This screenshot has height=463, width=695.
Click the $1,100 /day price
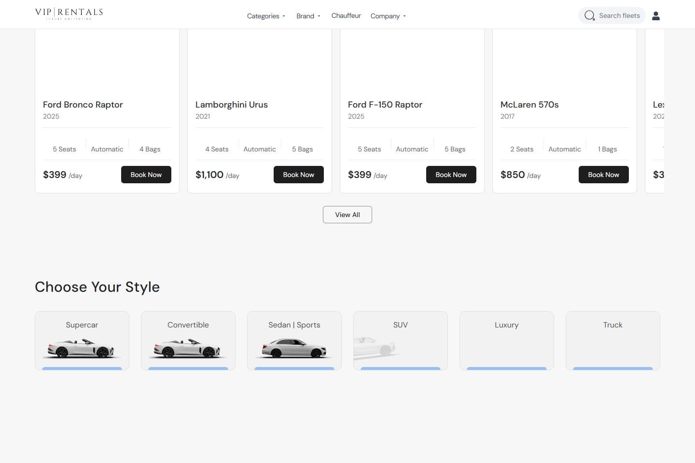click(x=217, y=175)
